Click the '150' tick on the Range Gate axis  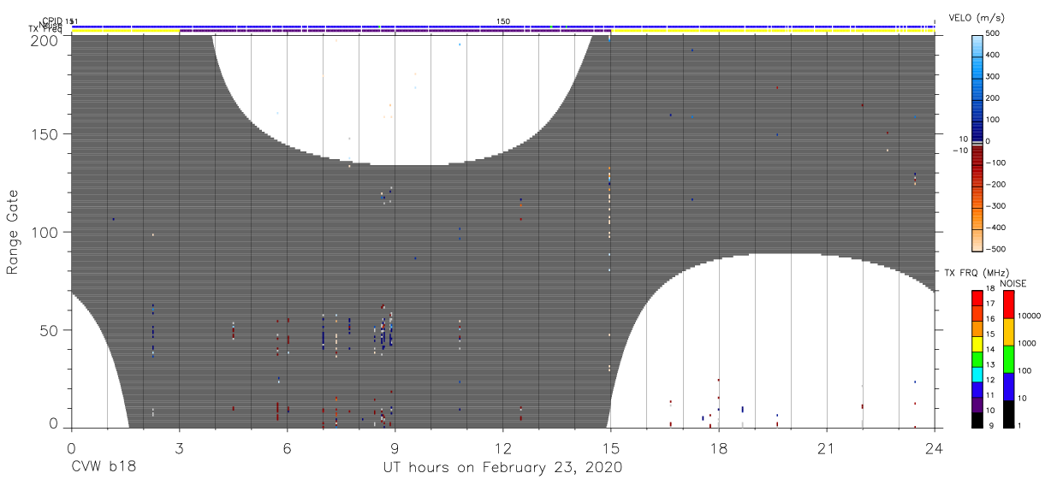coord(43,134)
